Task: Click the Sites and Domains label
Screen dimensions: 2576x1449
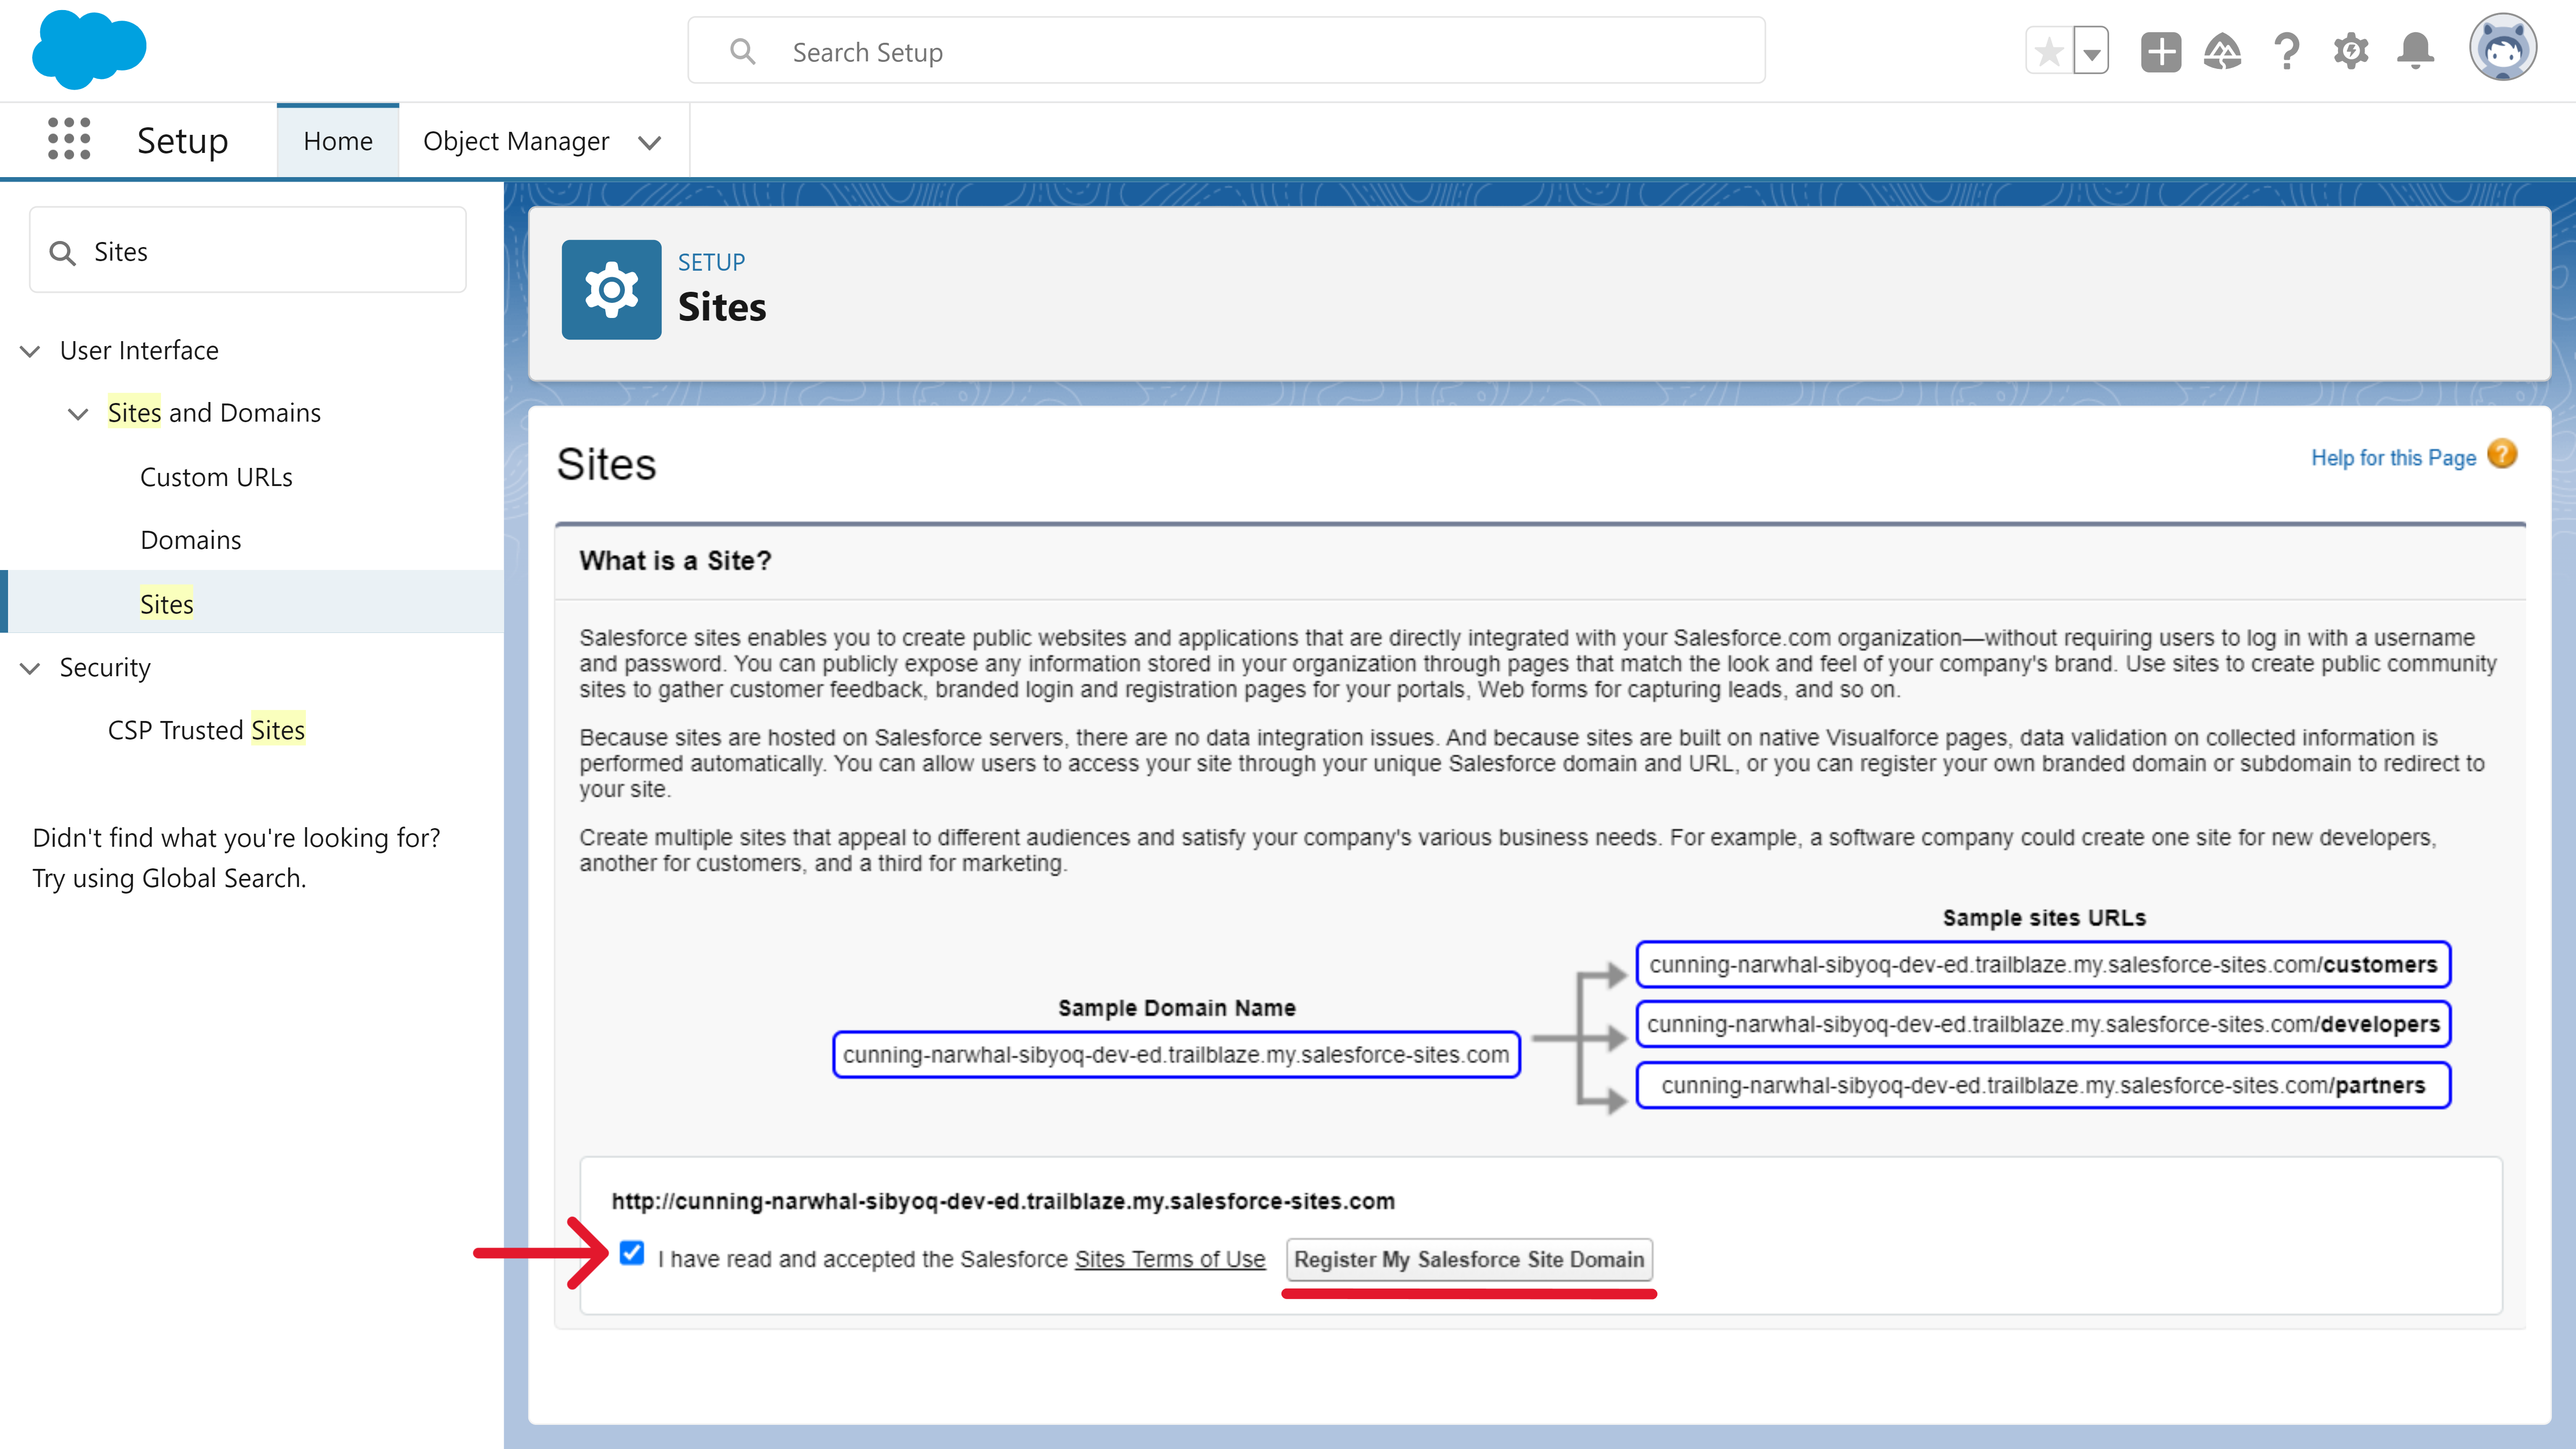Action: click(x=214, y=413)
